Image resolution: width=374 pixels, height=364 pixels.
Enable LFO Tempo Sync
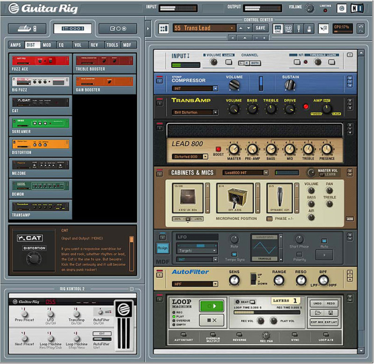[x=234, y=254]
